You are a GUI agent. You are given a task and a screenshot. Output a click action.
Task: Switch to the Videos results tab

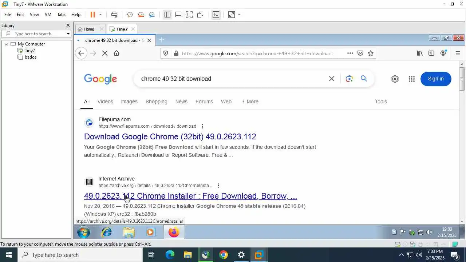[x=105, y=102]
